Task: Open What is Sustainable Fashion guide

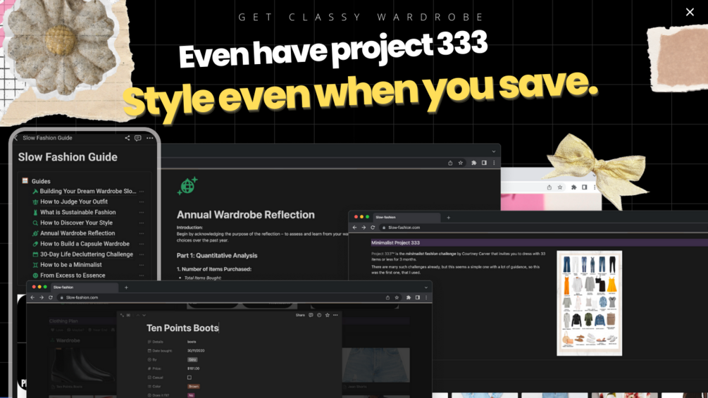Action: pos(77,212)
